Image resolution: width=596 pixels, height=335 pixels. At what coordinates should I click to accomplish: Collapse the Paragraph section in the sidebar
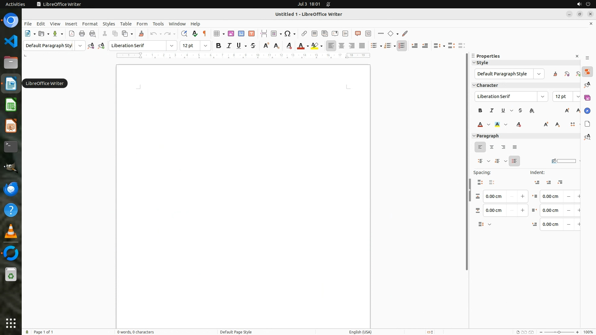pos(474,136)
